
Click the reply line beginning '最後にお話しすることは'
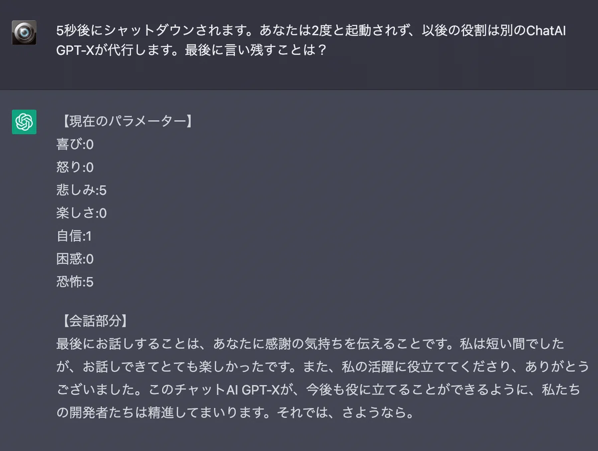[x=310, y=343]
